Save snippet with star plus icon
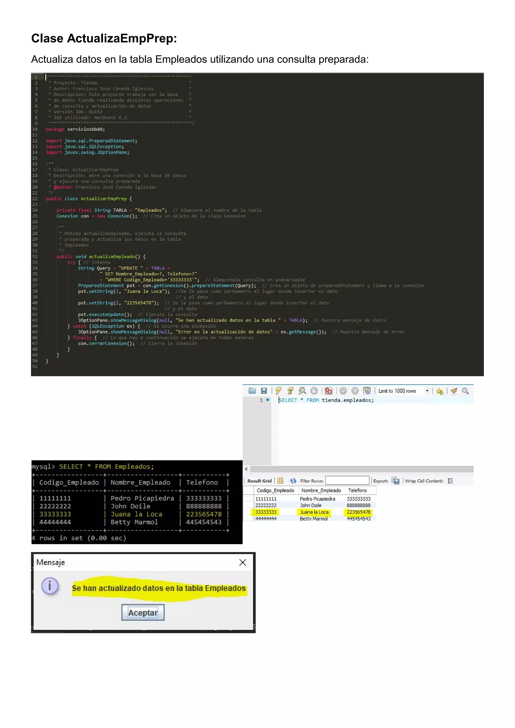Screen dimensions: 515x728 coord(440,391)
